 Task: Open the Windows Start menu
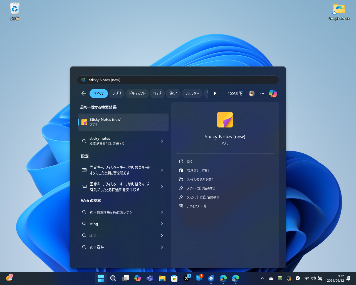click(101, 278)
